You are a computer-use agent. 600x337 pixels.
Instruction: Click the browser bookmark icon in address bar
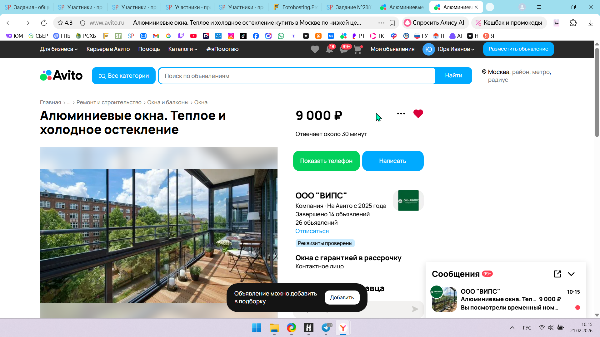[392, 23]
